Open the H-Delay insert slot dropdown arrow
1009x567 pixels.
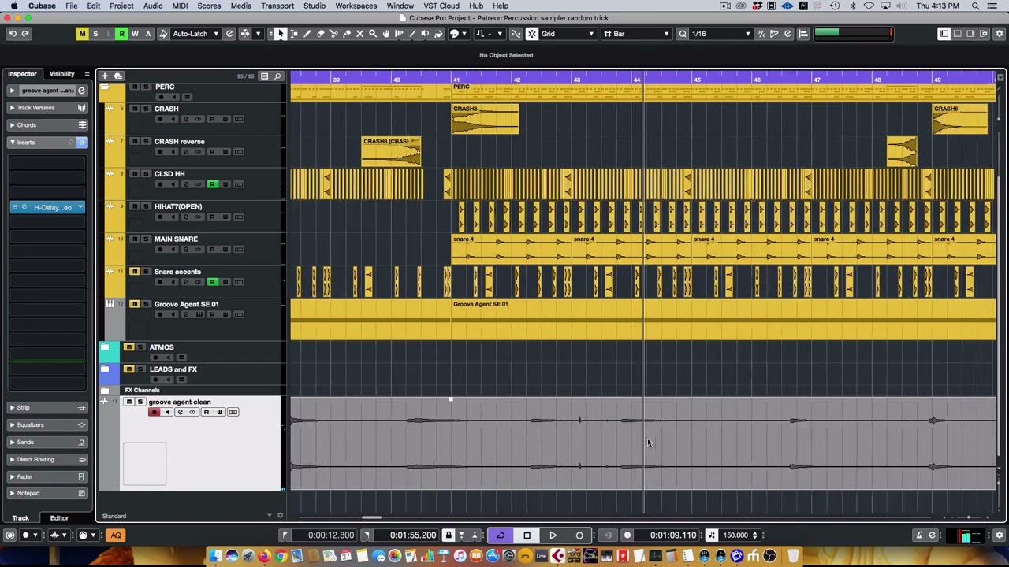point(80,207)
